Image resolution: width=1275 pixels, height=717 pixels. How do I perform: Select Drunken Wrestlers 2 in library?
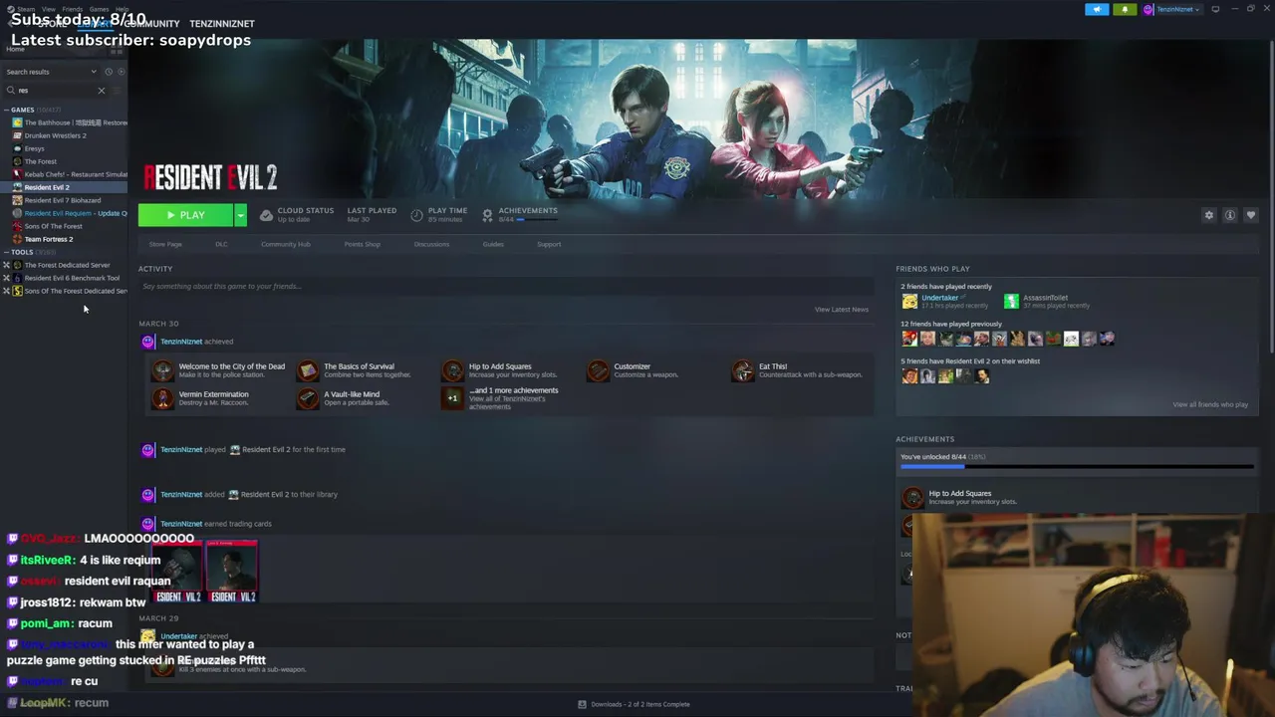coord(55,135)
